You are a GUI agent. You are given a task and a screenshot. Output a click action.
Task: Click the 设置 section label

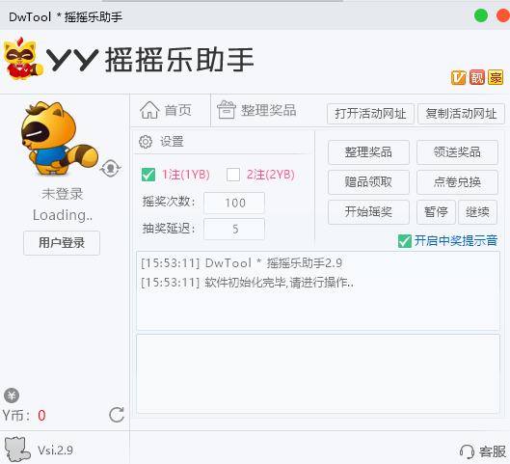click(x=172, y=142)
